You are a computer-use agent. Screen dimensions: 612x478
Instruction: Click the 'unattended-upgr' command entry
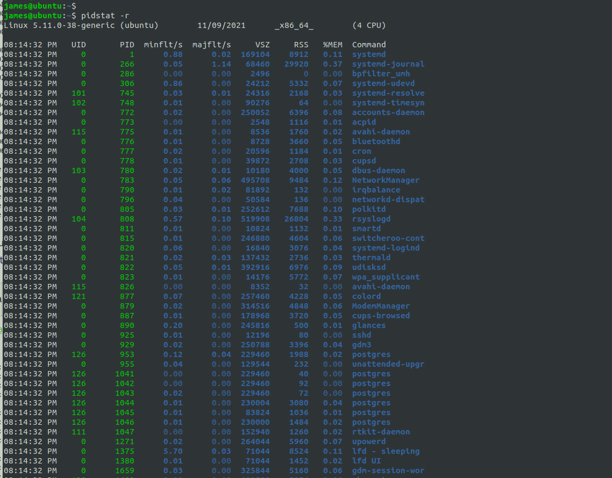[x=388, y=364]
